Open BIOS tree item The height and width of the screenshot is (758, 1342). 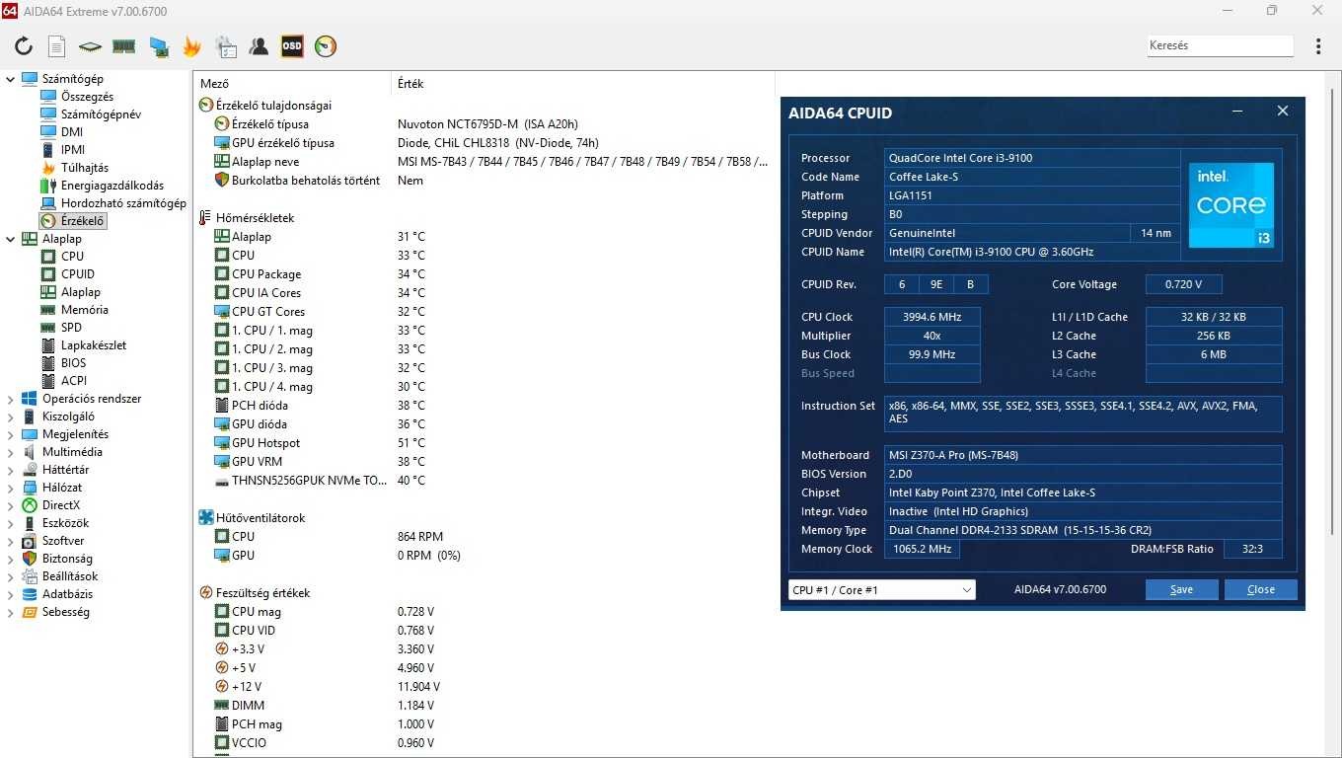click(73, 363)
